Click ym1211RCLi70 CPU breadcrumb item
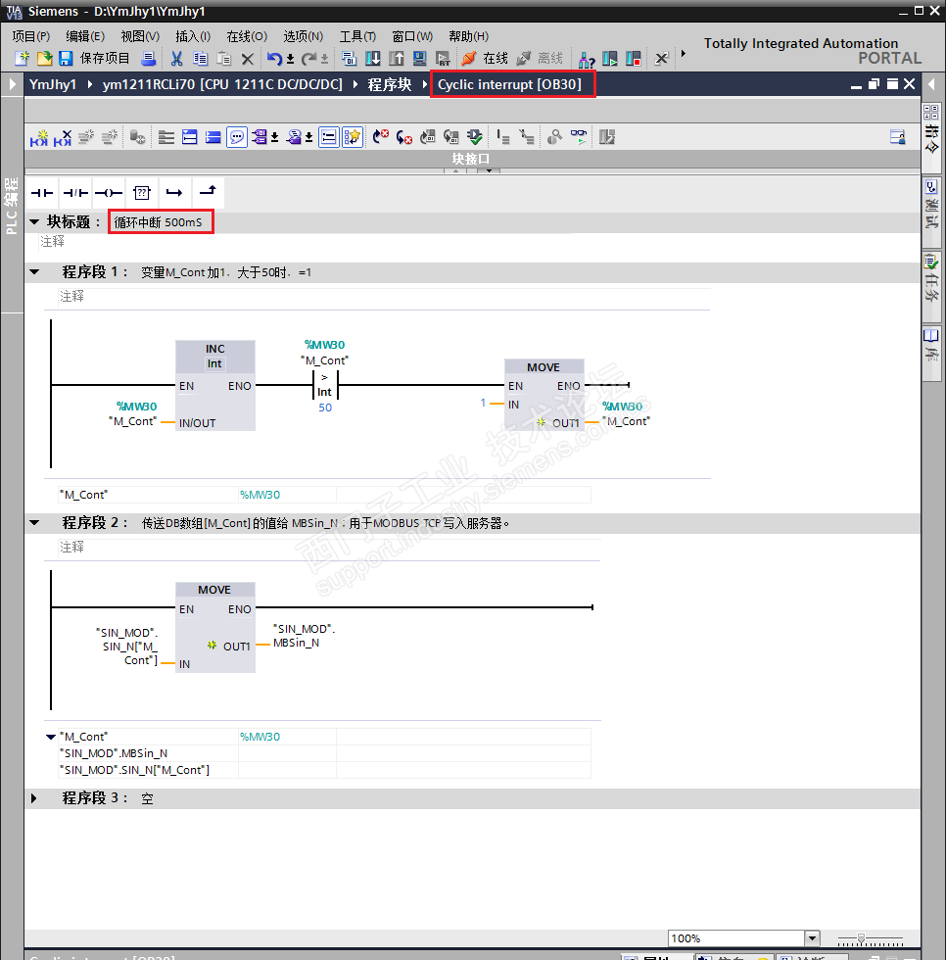The height and width of the screenshot is (960, 946). [x=222, y=84]
